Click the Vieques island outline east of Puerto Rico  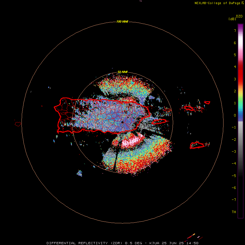(159, 121)
